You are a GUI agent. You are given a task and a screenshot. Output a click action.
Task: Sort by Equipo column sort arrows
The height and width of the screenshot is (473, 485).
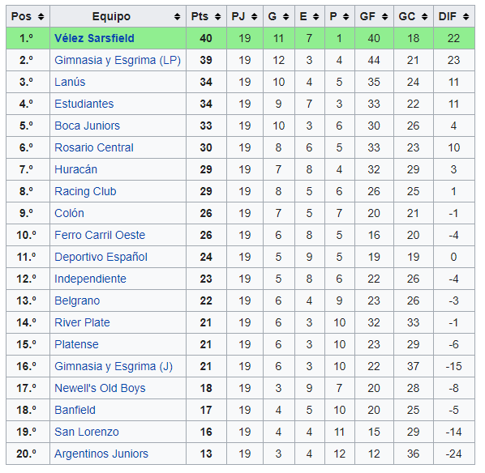178,17
